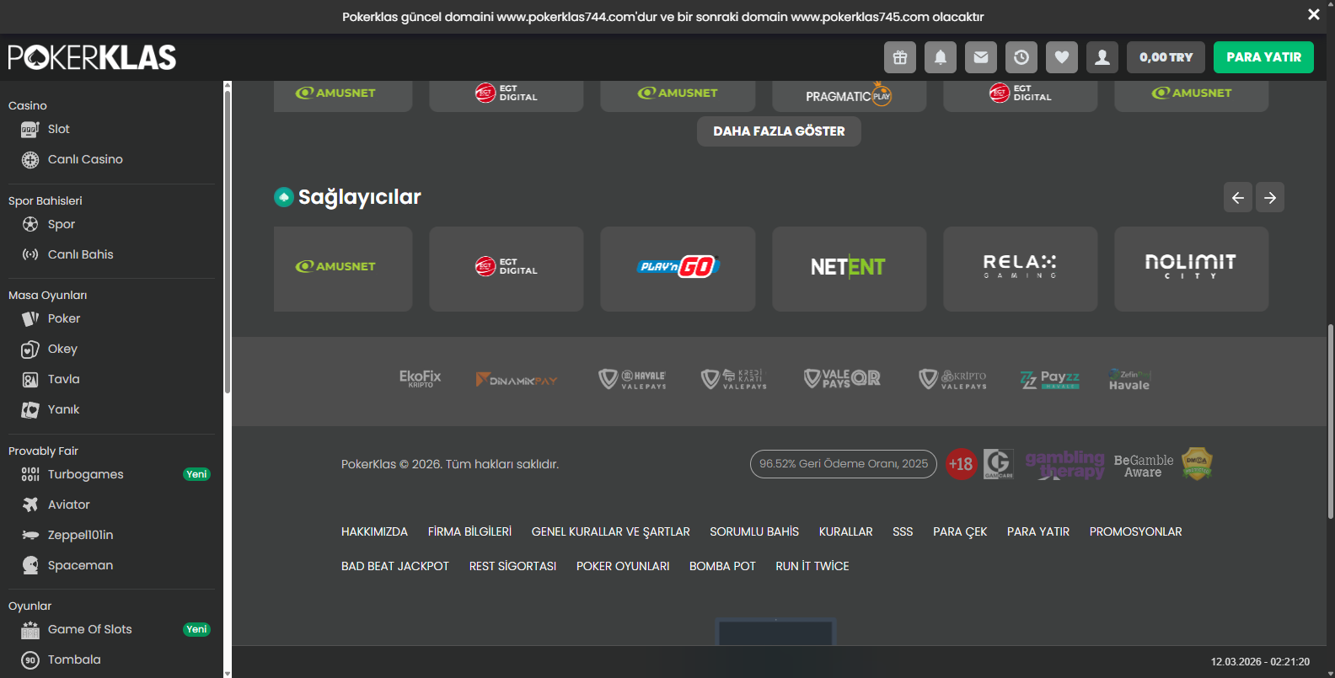This screenshot has width=1335, height=678.
Task: Open the REST SİGORTASI footer link
Action: [512, 566]
